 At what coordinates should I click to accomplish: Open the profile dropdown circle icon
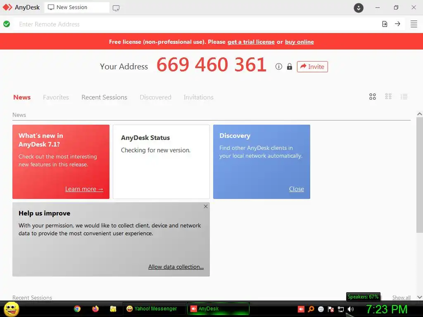(x=359, y=8)
